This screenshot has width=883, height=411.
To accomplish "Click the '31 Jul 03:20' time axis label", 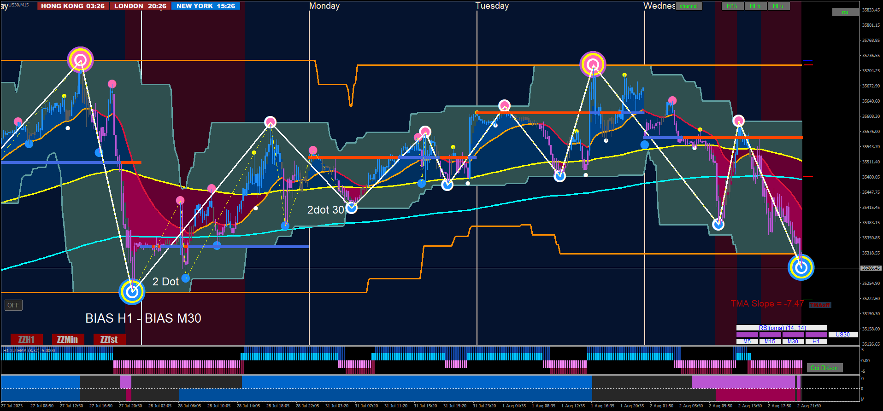I will point(337,406).
